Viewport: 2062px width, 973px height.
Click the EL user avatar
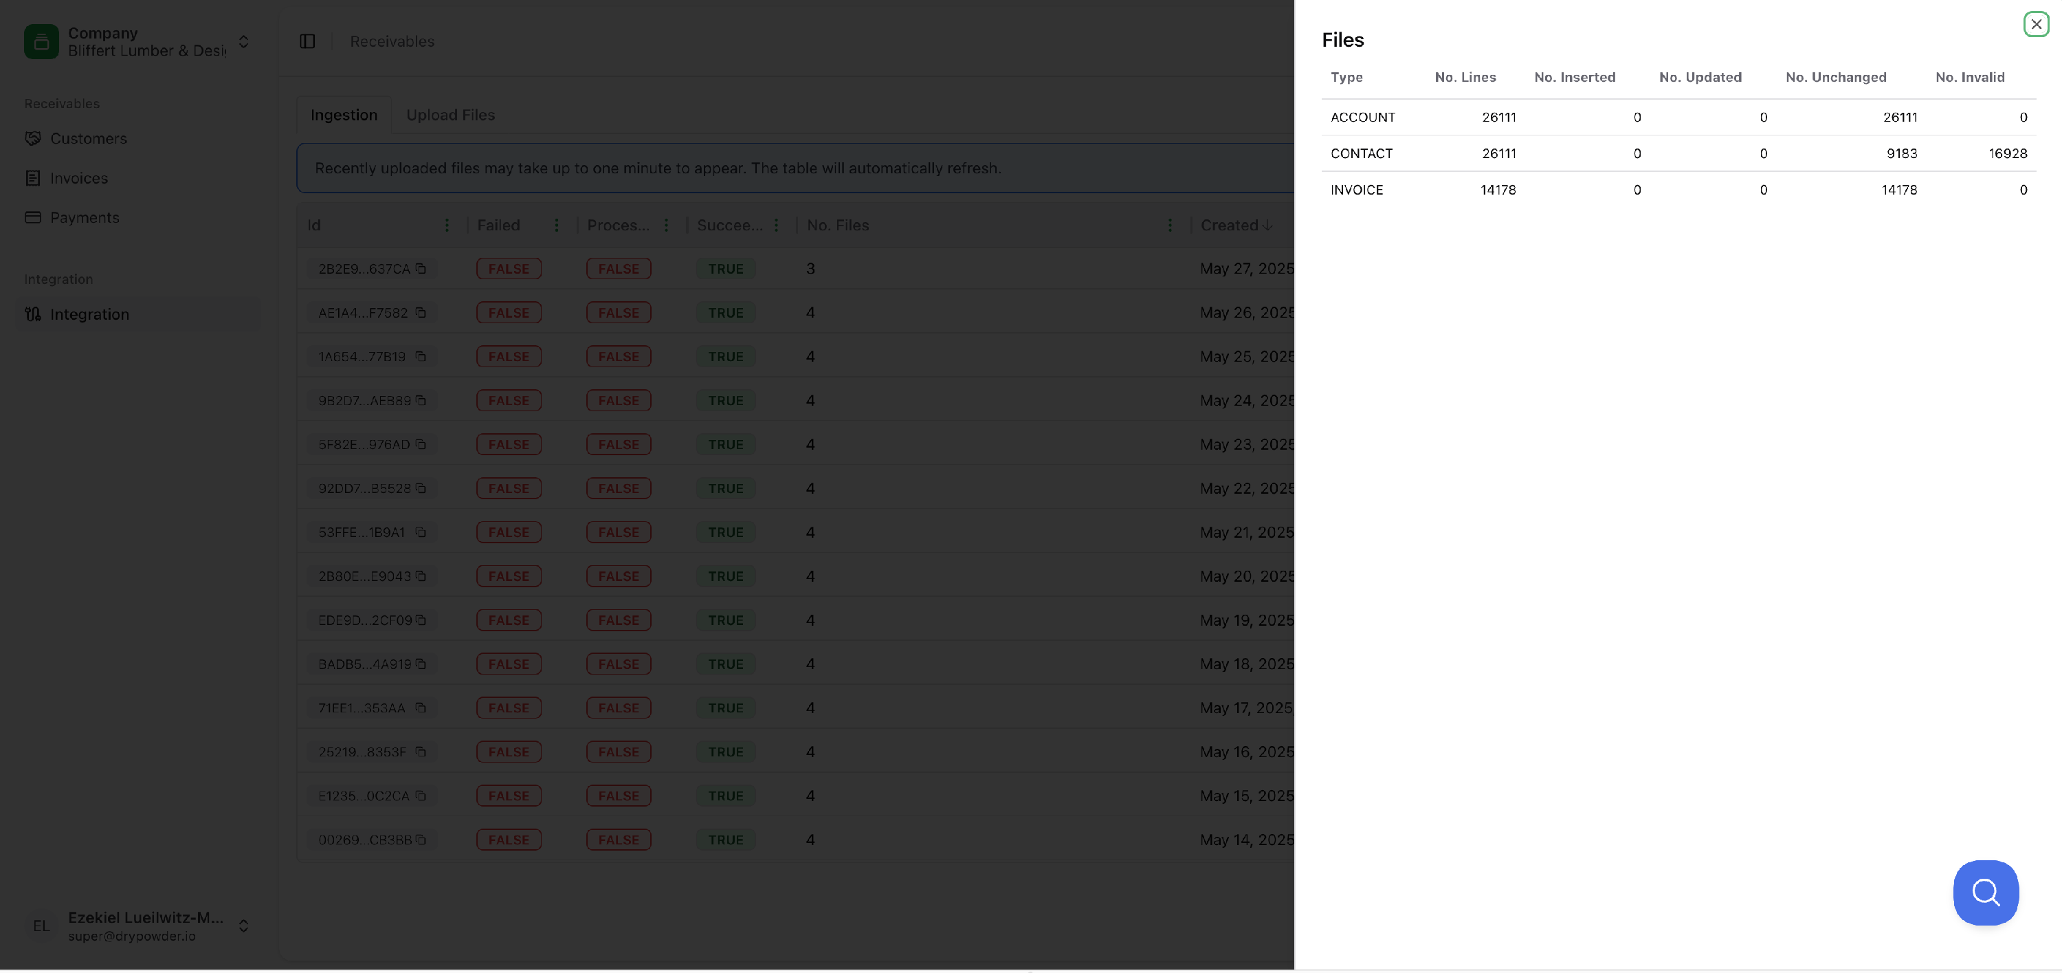42,926
